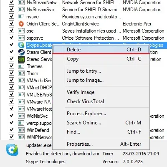Uncheck the VMware NAT checkbox
The image size is (167, 167).
(x=11, y=101)
